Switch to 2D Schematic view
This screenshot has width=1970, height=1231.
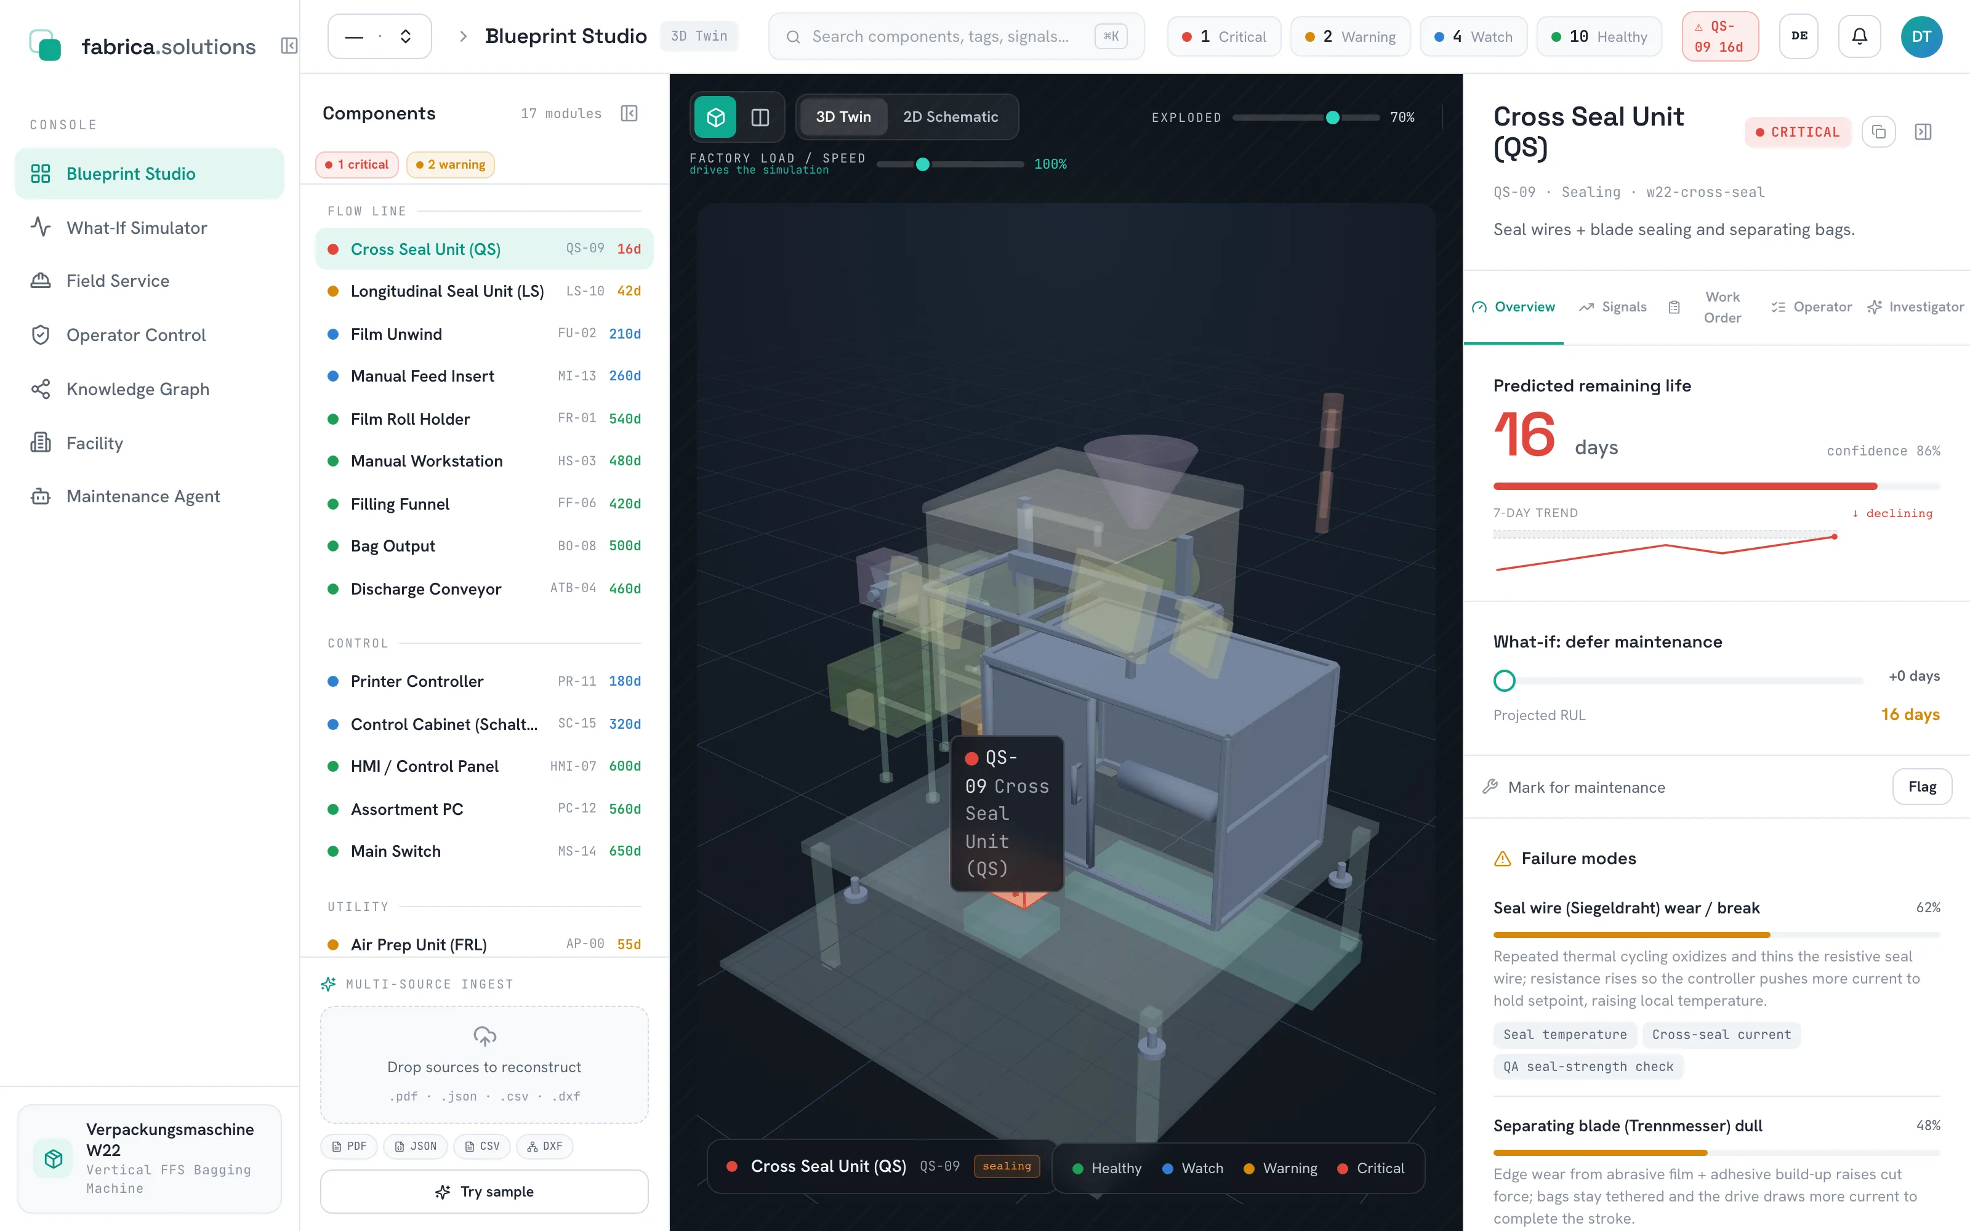(950, 117)
